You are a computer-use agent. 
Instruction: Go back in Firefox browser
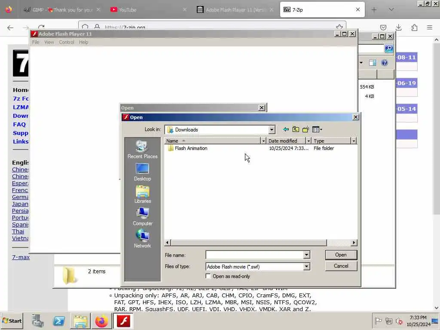pyautogui.click(x=10, y=27)
